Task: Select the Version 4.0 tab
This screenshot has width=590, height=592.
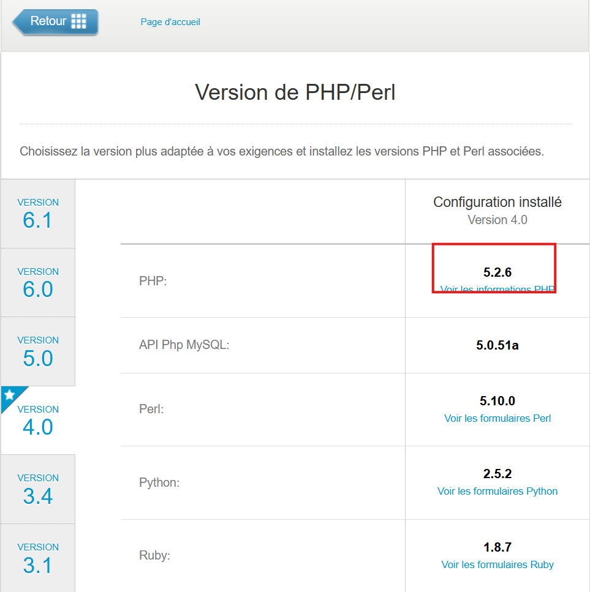Action: pos(38,421)
